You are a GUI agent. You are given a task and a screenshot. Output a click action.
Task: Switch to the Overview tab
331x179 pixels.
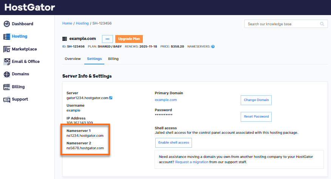point(73,59)
